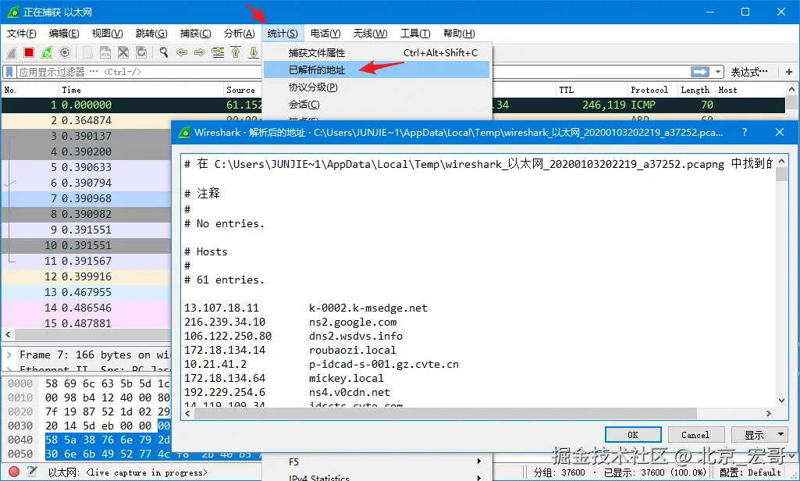800x481 pixels.
Task: Apply display filter arrow button
Action: click(700, 72)
